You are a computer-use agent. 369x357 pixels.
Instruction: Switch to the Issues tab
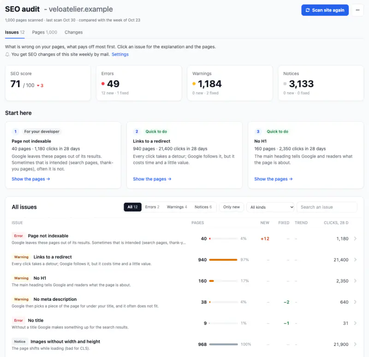click(15, 32)
